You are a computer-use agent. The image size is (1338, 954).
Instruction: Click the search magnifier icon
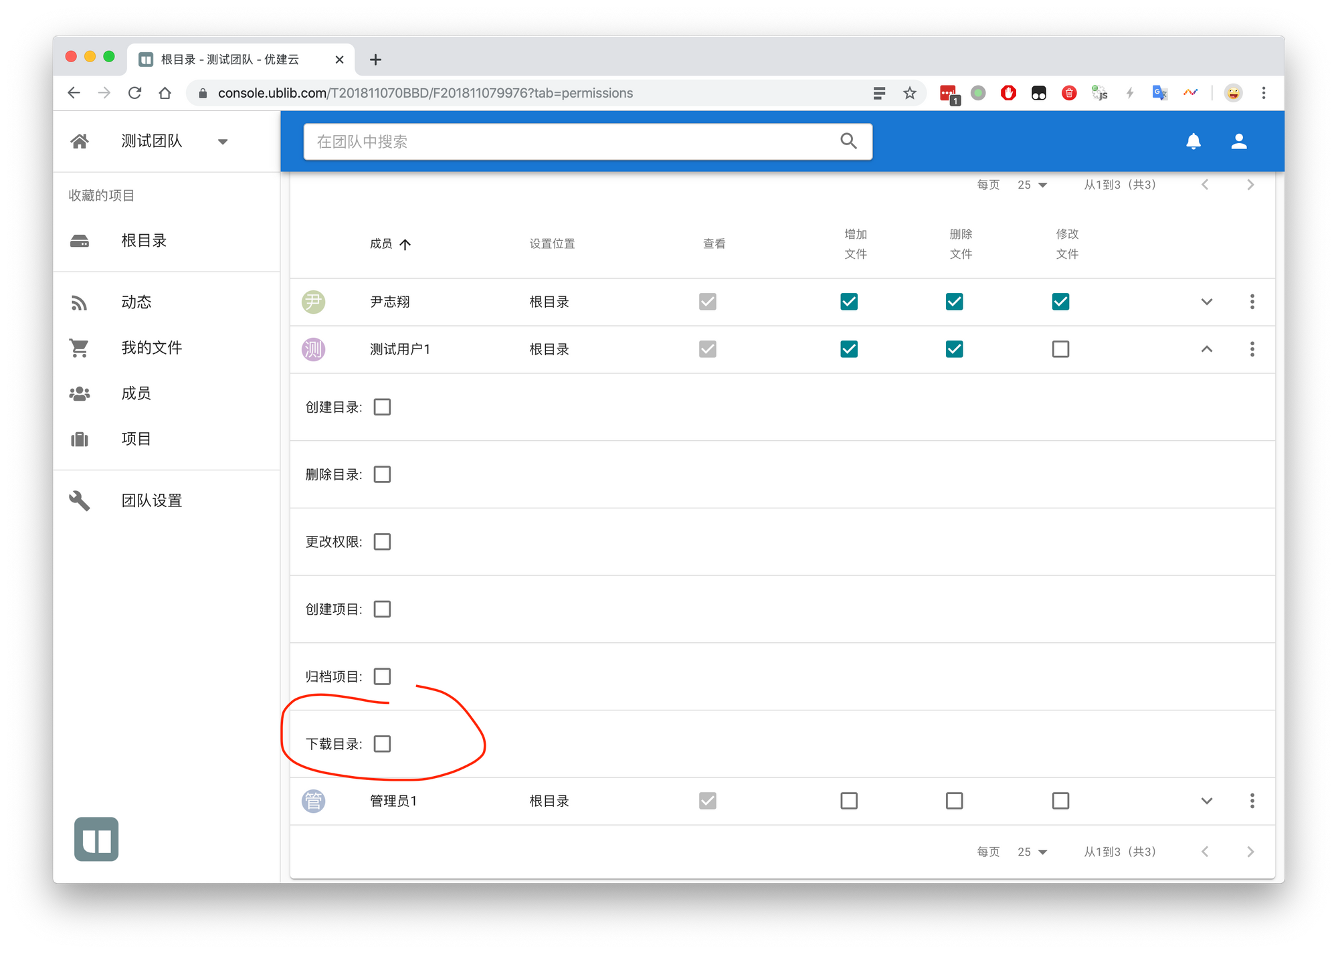click(848, 141)
